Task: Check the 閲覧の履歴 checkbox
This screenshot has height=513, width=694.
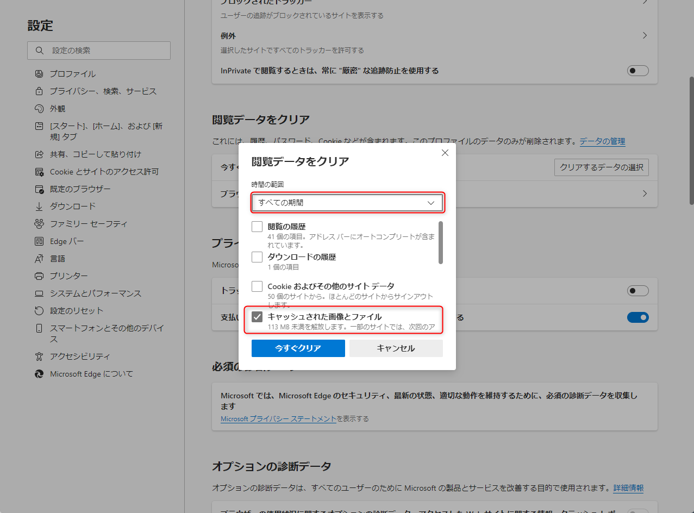Action: [257, 227]
